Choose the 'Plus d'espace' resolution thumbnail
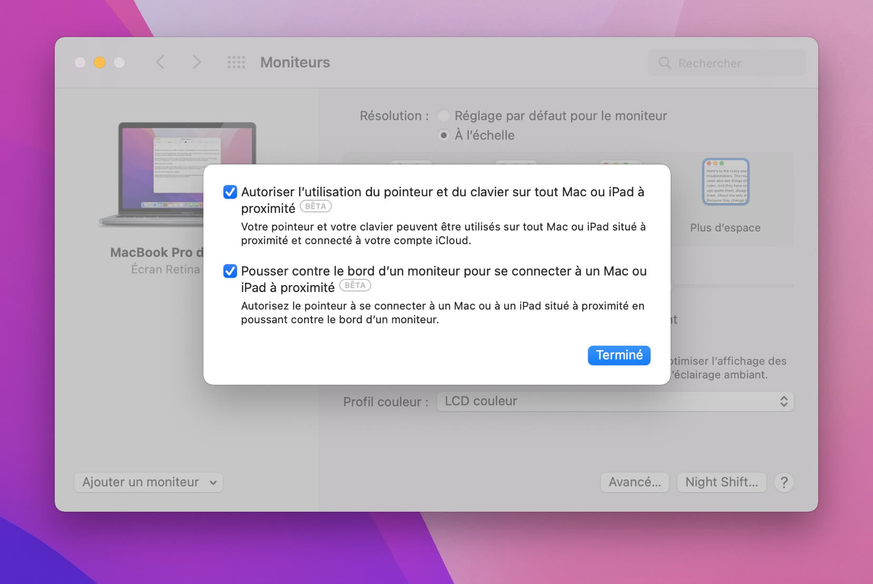This screenshot has height=584, width=873. click(725, 182)
